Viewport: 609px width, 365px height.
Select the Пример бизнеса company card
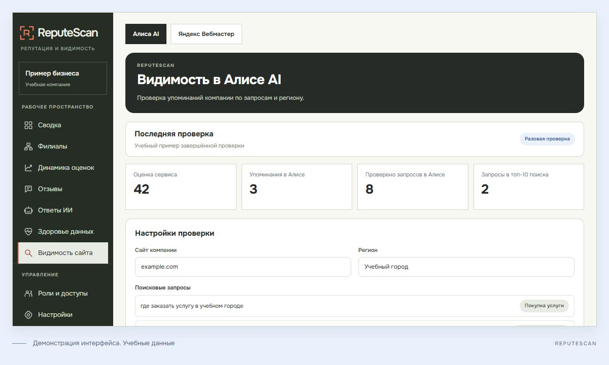[63, 79]
